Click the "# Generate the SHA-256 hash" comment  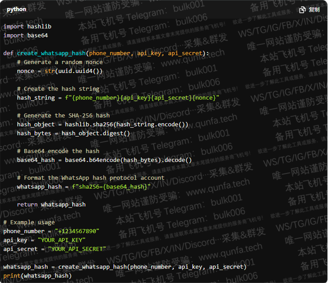(x=63, y=115)
